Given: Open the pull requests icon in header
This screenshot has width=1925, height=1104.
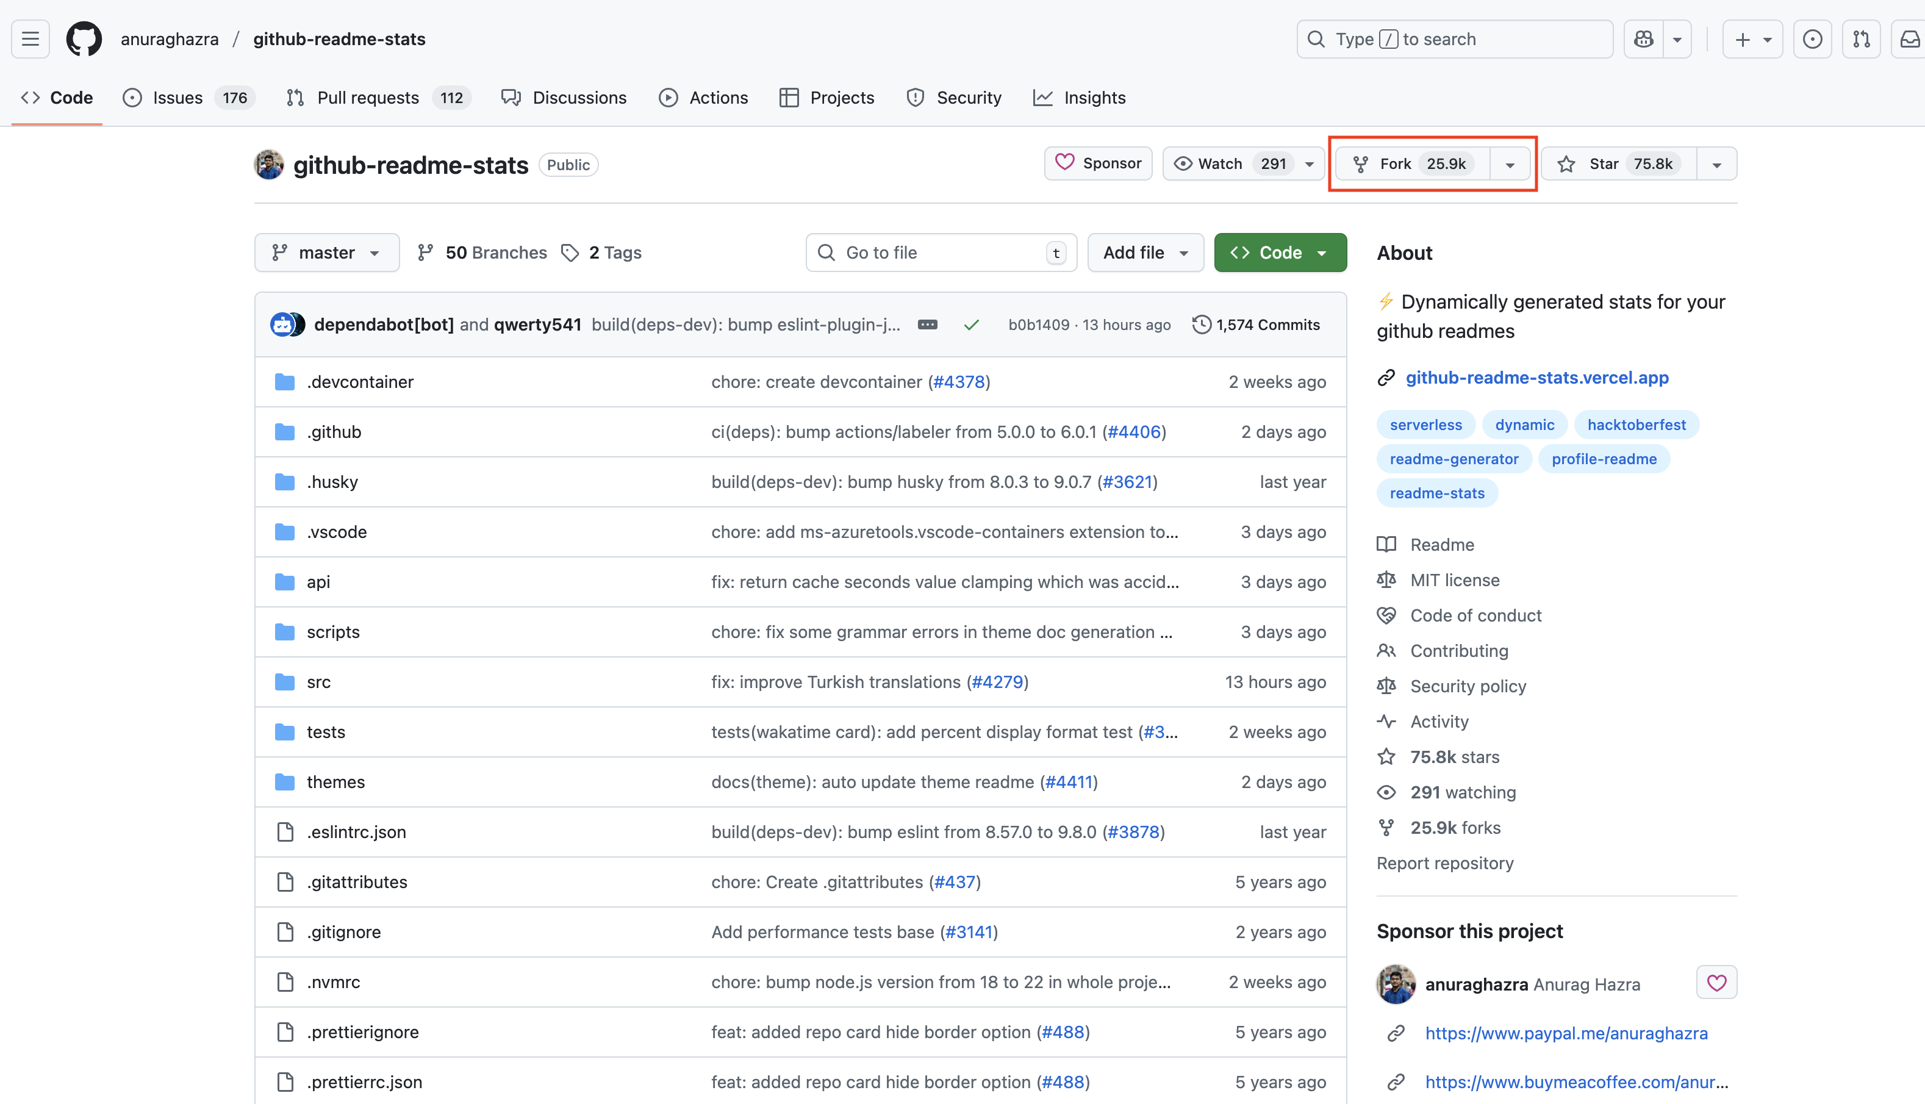Looking at the screenshot, I should [1862, 38].
